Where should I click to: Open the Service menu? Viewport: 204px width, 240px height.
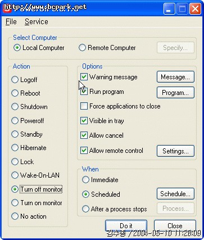pyautogui.click(x=37, y=22)
